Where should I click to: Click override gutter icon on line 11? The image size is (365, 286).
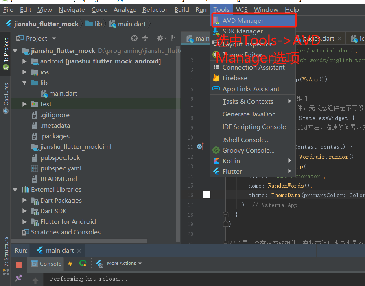201,146
